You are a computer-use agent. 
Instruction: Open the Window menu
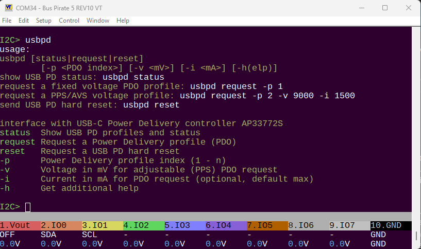pos(98,21)
